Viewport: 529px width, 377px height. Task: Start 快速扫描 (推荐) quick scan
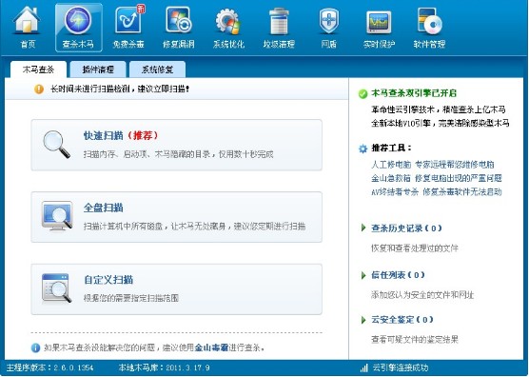coord(176,145)
